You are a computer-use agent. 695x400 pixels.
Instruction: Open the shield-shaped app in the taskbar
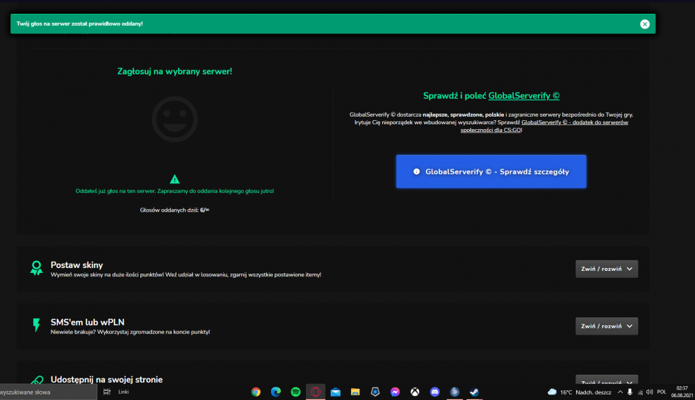[375, 392]
